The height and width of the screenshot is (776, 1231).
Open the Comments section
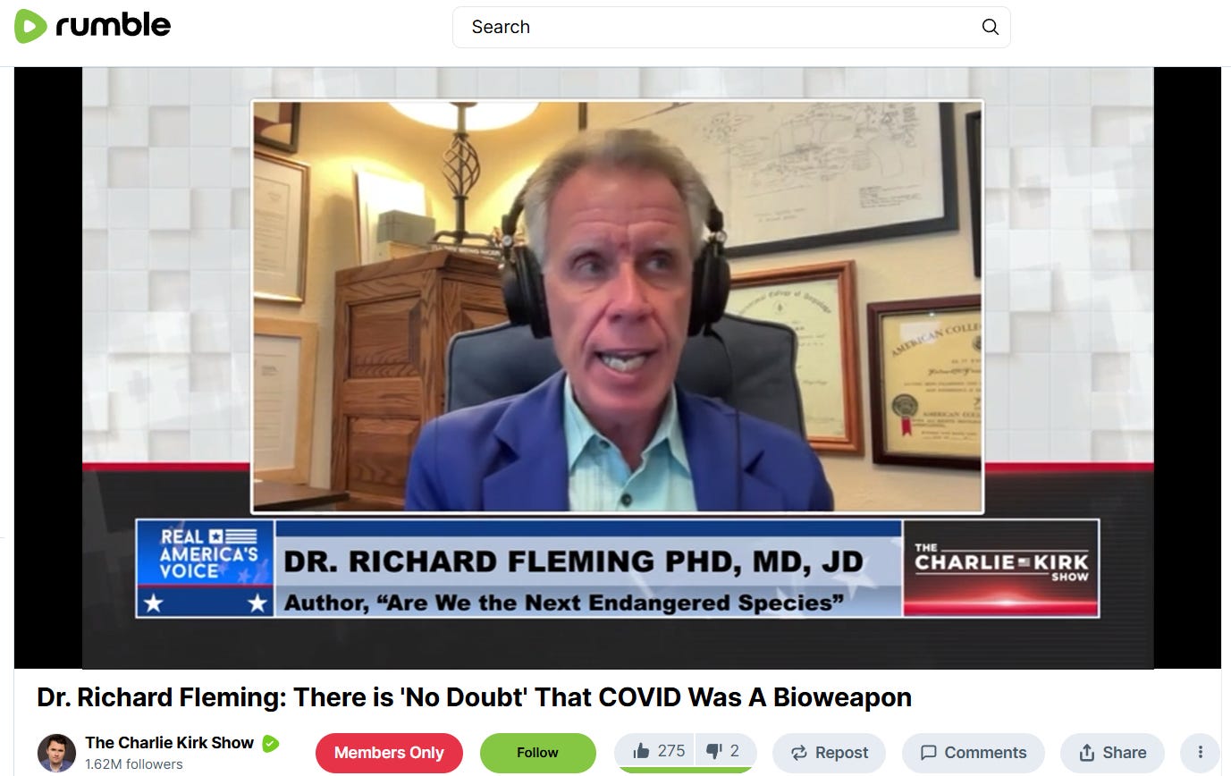click(x=973, y=753)
